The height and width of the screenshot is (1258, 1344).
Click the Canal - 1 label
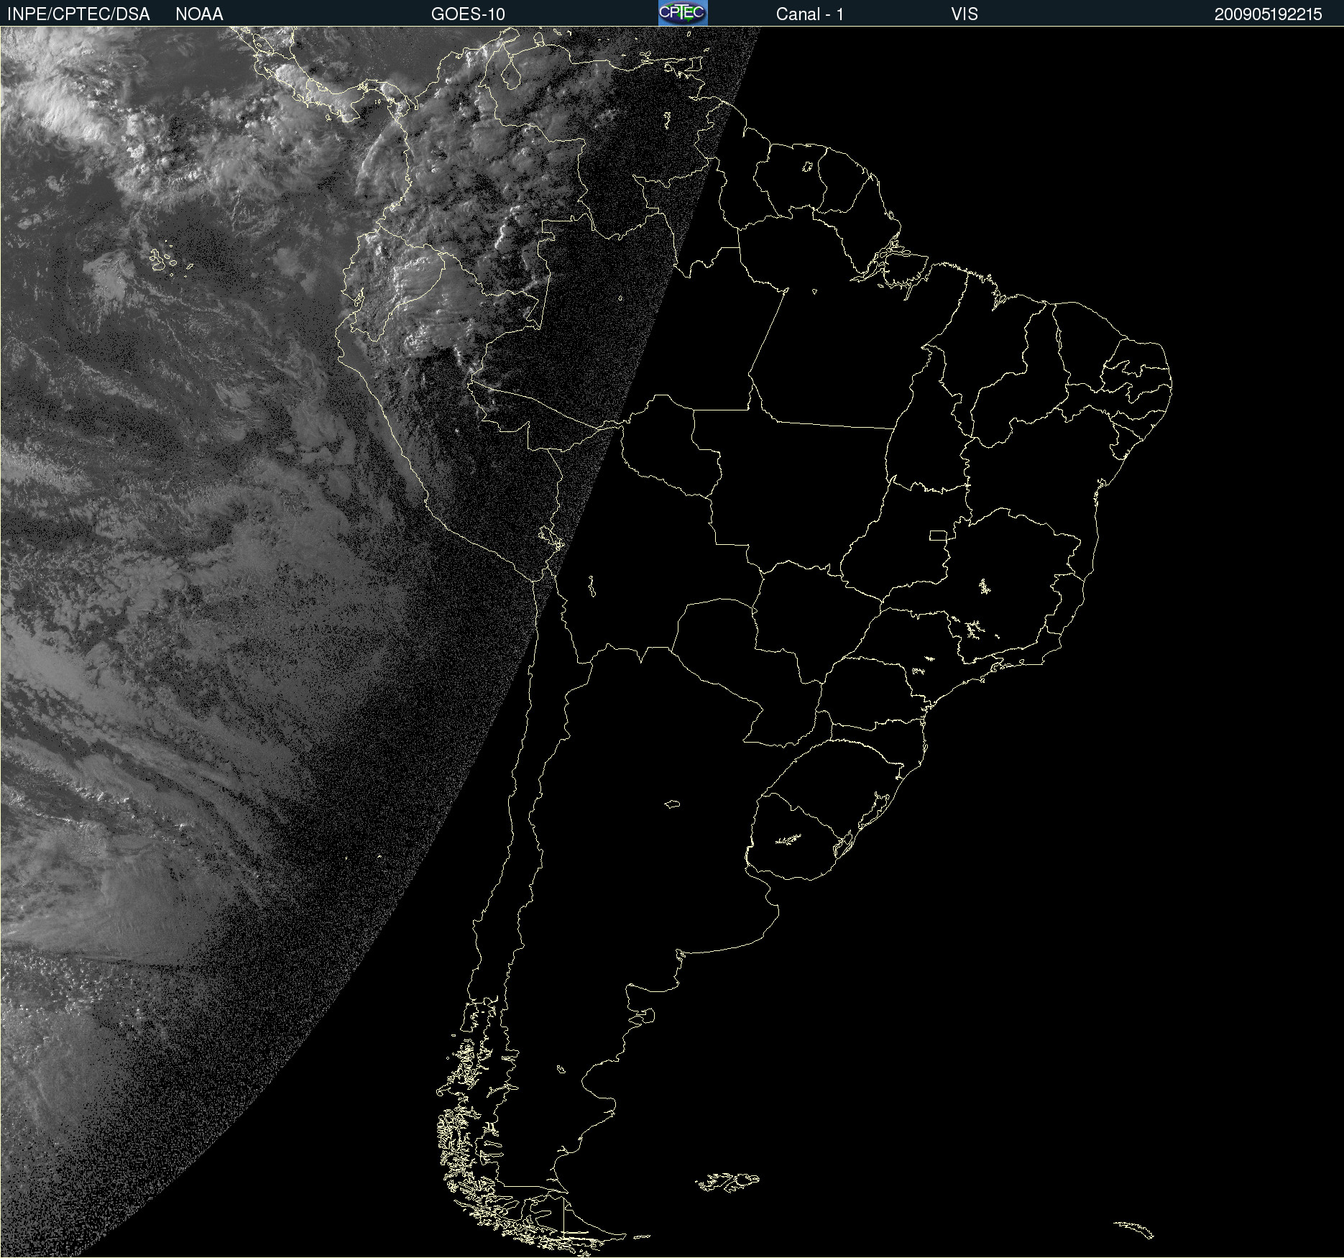click(x=809, y=14)
